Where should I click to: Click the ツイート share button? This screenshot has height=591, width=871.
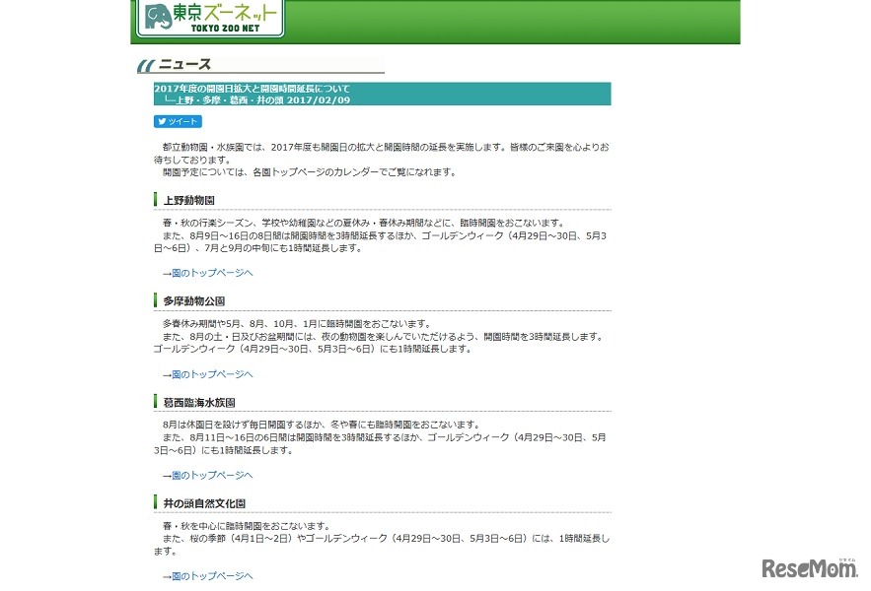tap(178, 121)
